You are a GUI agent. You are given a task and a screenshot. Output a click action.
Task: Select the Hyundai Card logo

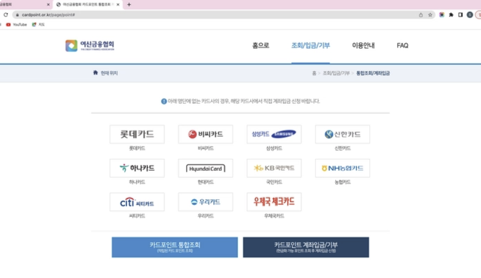[x=205, y=168]
